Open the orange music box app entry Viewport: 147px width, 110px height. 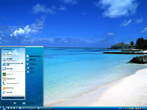pyautogui.click(x=13, y=88)
